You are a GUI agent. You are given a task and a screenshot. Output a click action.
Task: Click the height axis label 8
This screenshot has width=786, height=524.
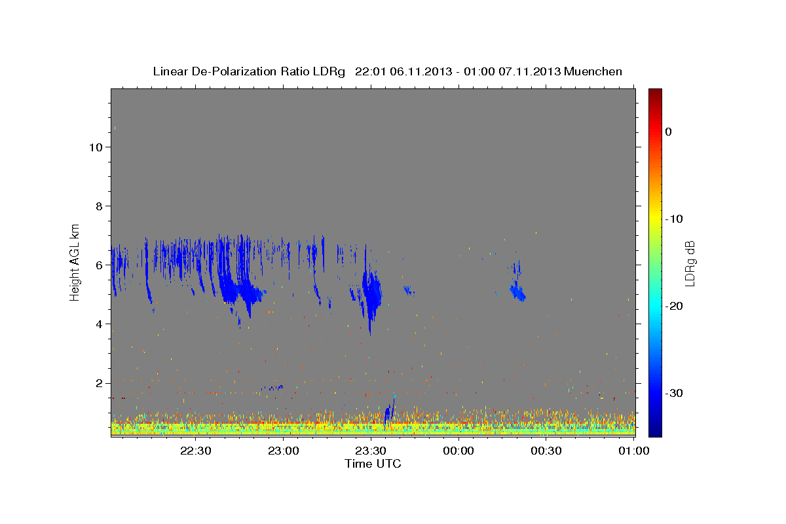[98, 206]
